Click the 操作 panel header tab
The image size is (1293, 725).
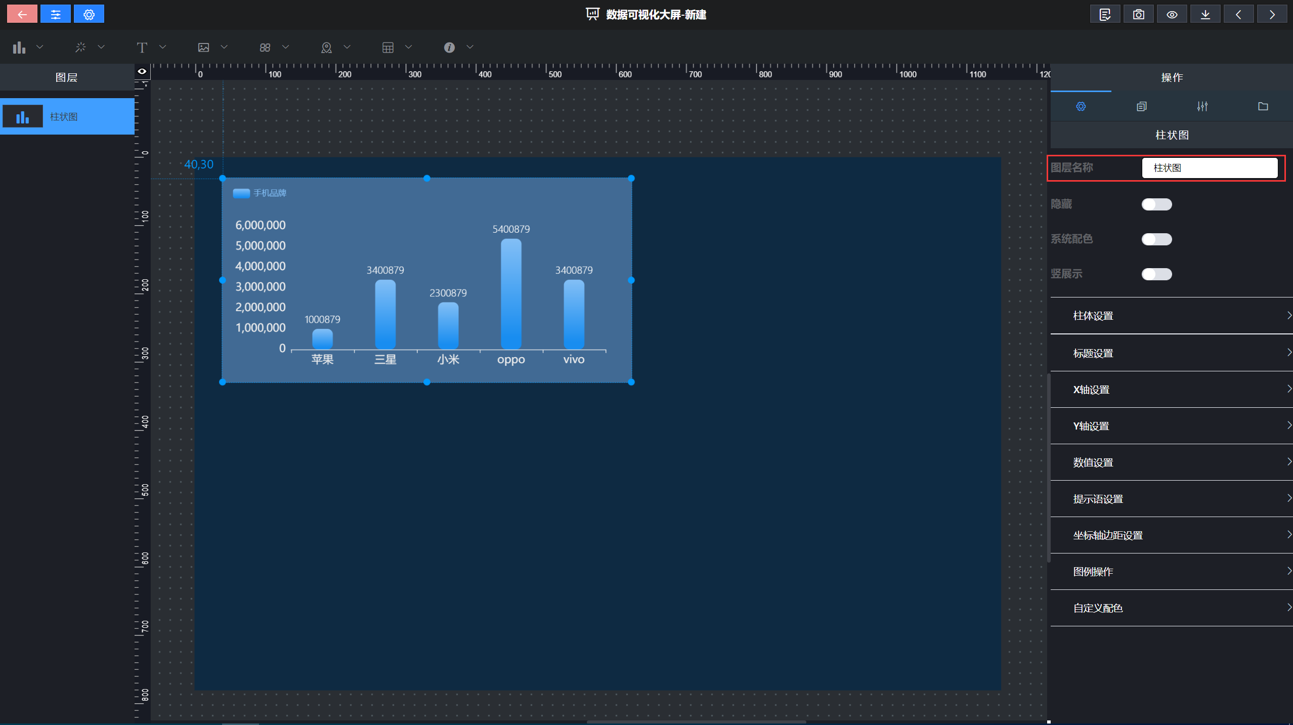[1172, 77]
